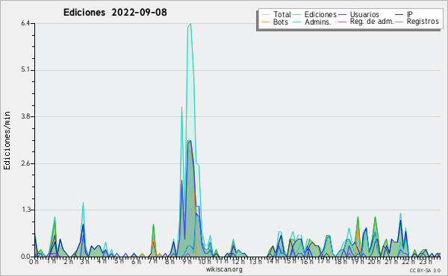Click the x-axis label '23 h'

pyautogui.click(x=426, y=261)
